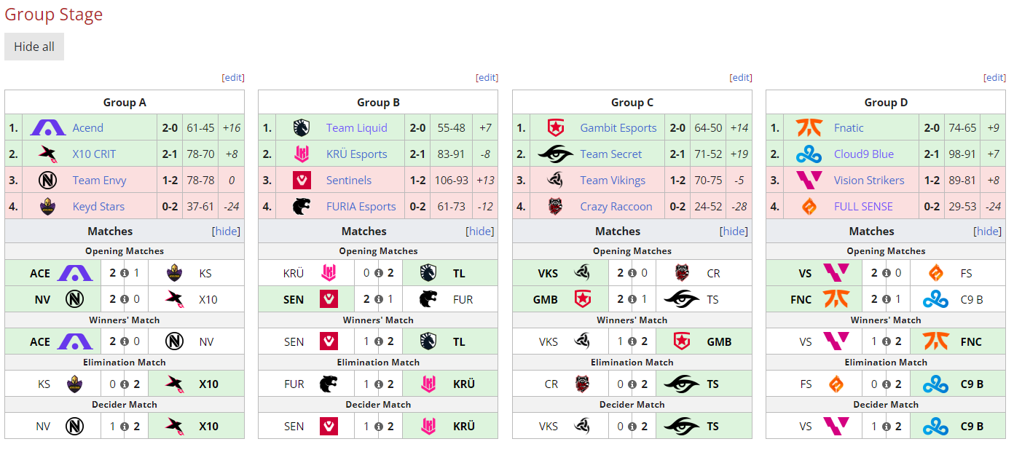The width and height of the screenshot is (1014, 455).
Task: Hide Group A matches section
Action: tap(226, 232)
